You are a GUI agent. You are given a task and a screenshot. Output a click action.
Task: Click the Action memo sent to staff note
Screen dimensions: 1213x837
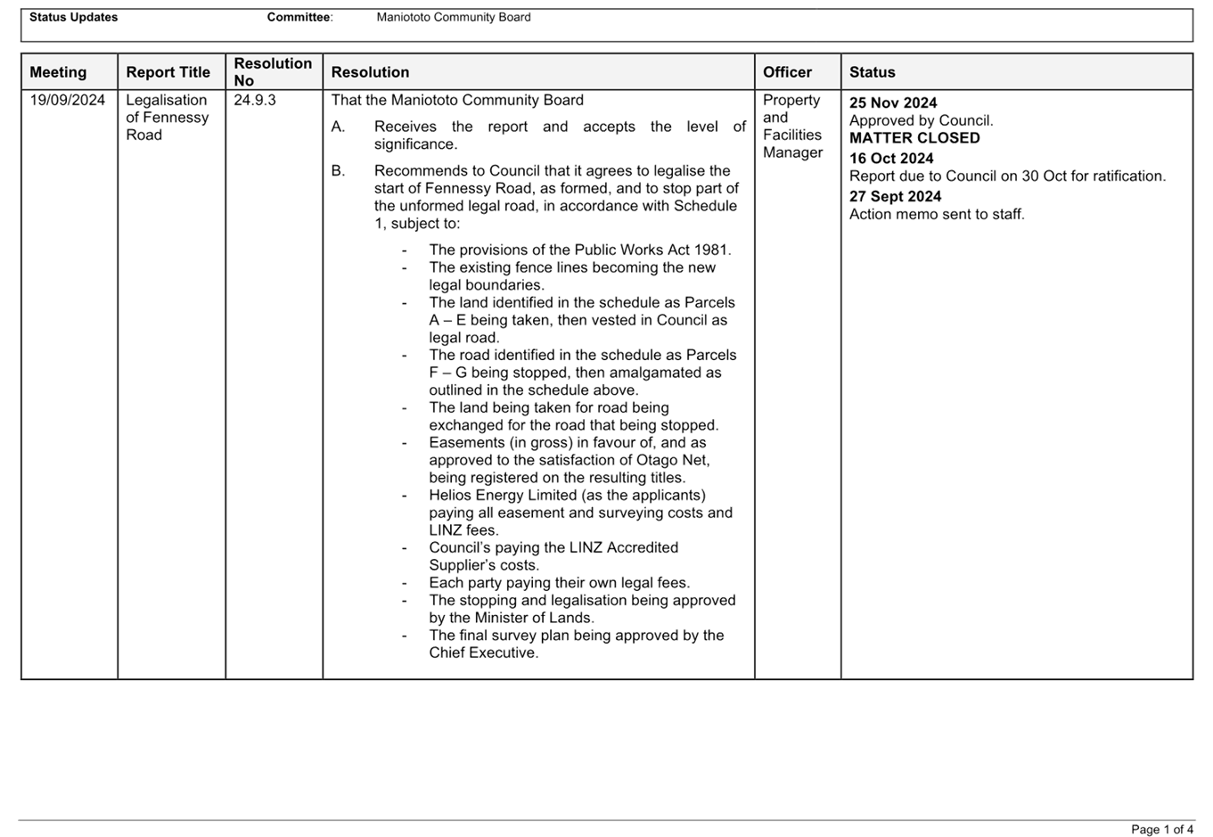pyautogui.click(x=937, y=215)
